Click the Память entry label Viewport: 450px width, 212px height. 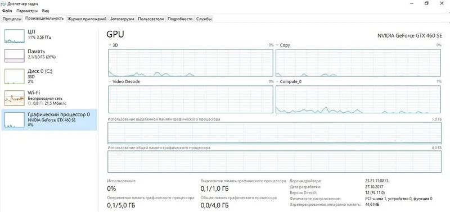37,52
